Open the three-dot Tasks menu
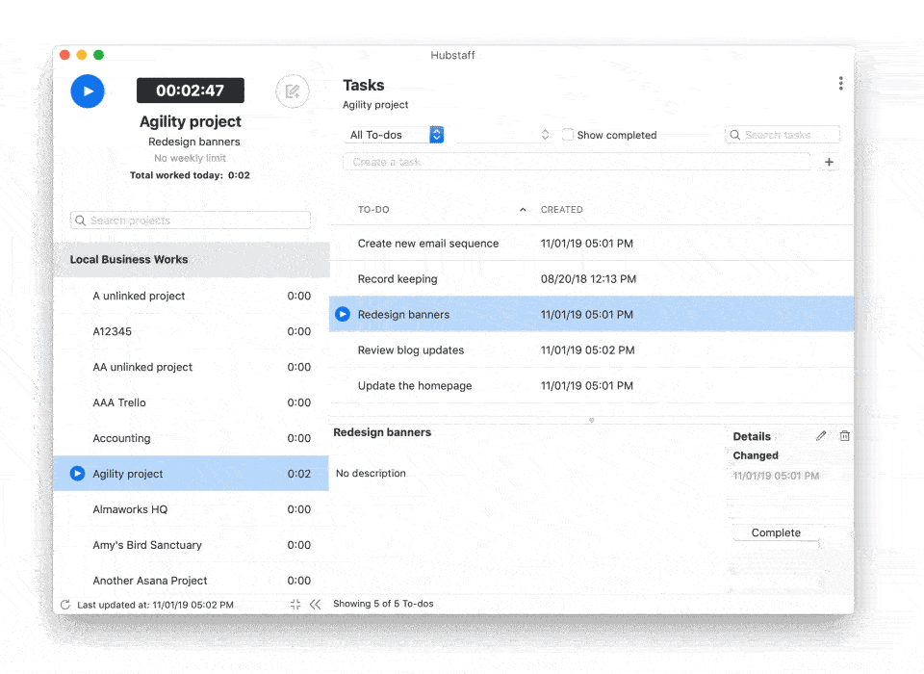Viewport: 924px width, 674px height. (840, 83)
